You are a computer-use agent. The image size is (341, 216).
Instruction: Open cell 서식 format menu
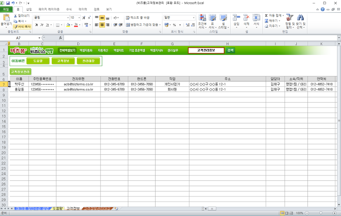click(x=256, y=21)
